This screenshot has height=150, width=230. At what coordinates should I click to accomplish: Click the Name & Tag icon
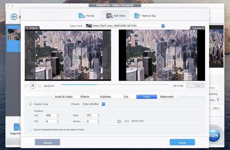[x=137, y=16]
